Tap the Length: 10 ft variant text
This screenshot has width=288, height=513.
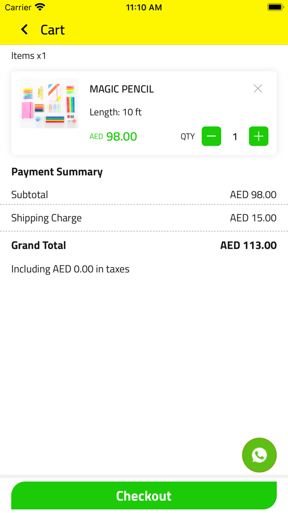pyautogui.click(x=116, y=112)
